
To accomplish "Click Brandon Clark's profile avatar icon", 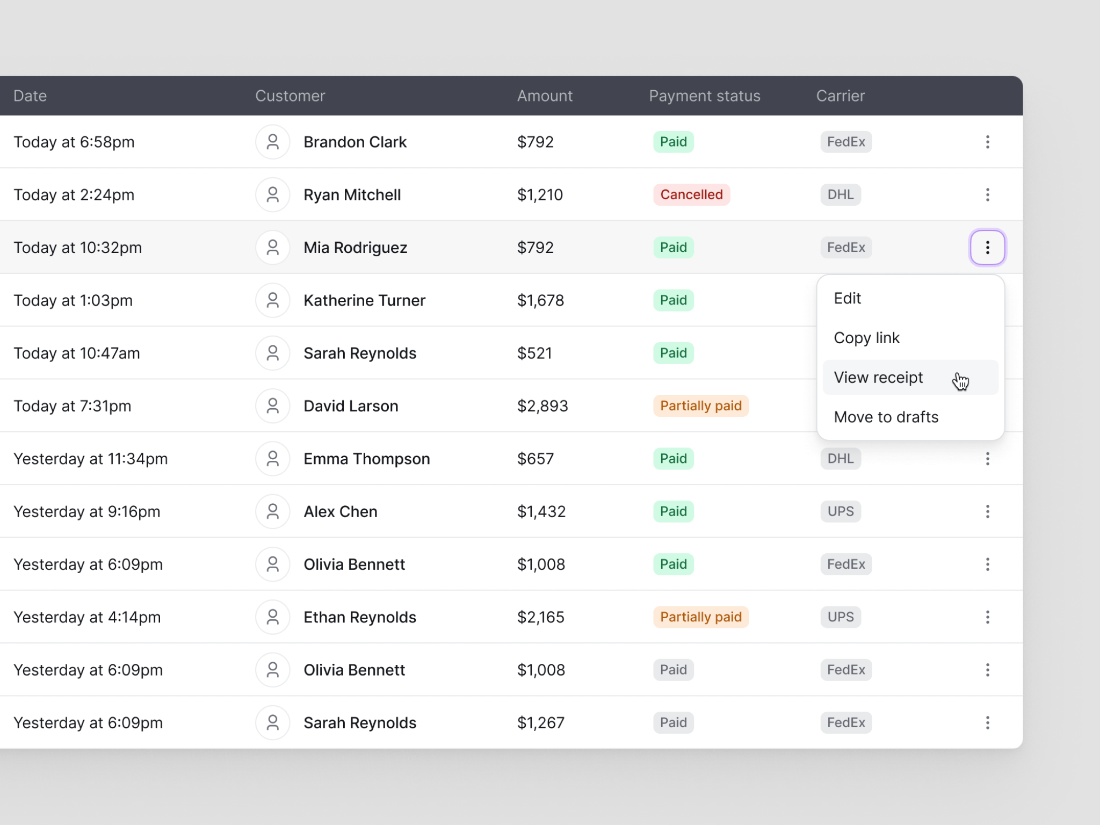I will point(273,142).
